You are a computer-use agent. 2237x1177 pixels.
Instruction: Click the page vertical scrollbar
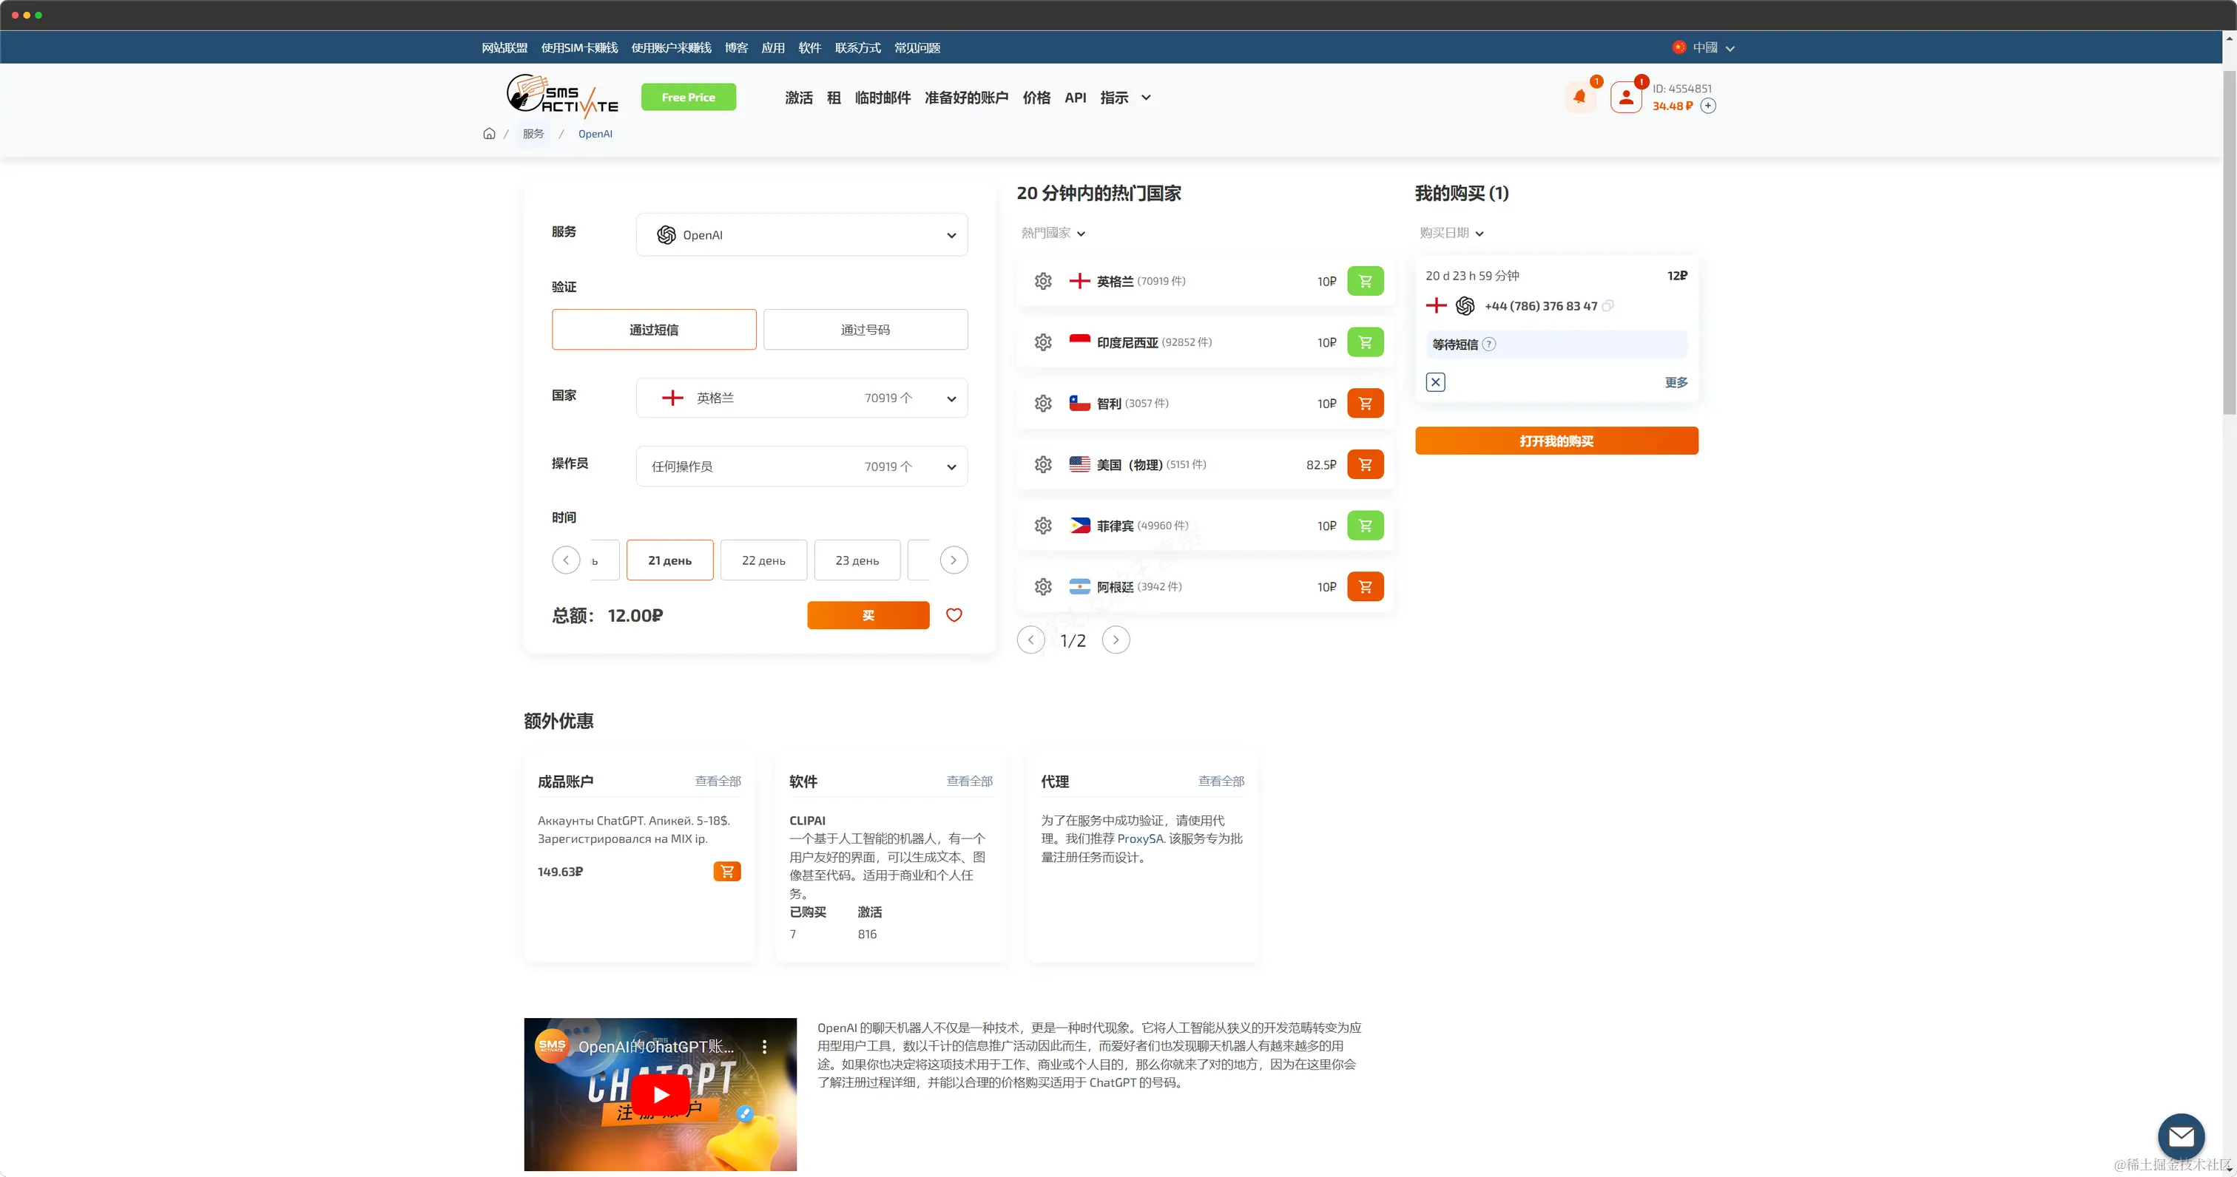click(2228, 243)
